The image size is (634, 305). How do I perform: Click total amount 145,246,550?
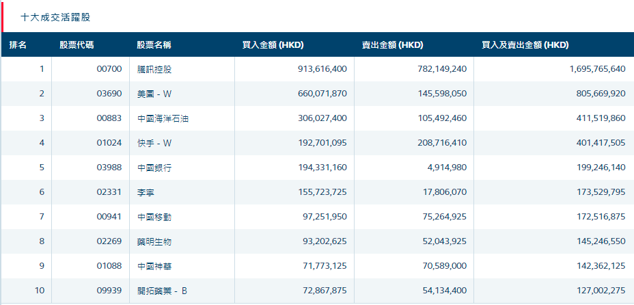(601, 242)
